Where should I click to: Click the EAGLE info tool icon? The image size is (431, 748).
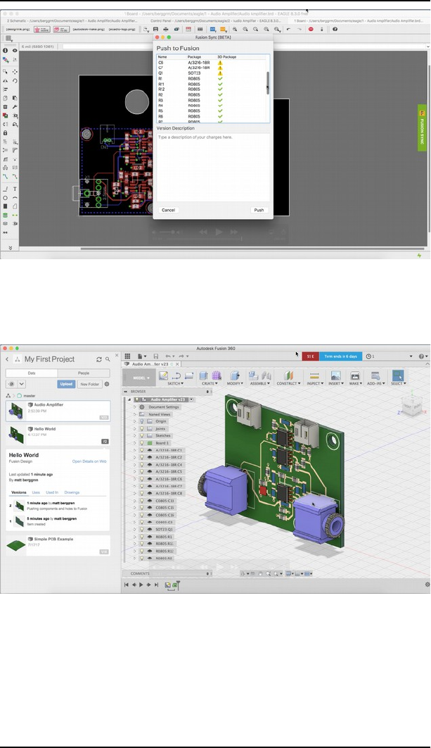click(5, 50)
